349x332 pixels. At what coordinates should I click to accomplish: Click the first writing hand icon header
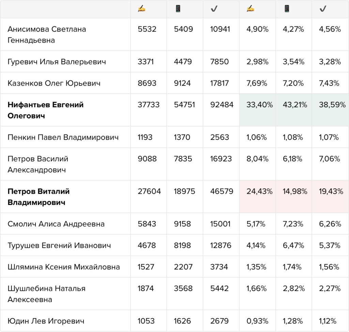(141, 9)
